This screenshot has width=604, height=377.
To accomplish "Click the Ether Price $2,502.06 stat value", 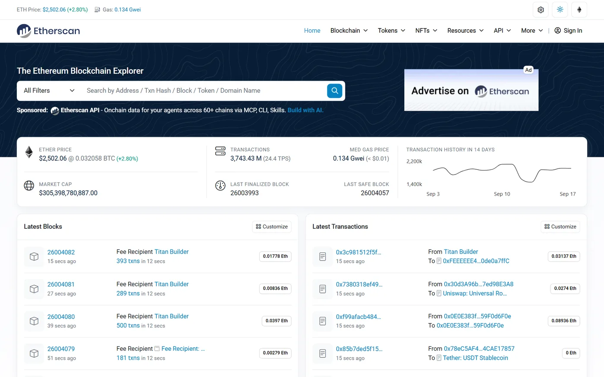I will (x=53, y=159).
